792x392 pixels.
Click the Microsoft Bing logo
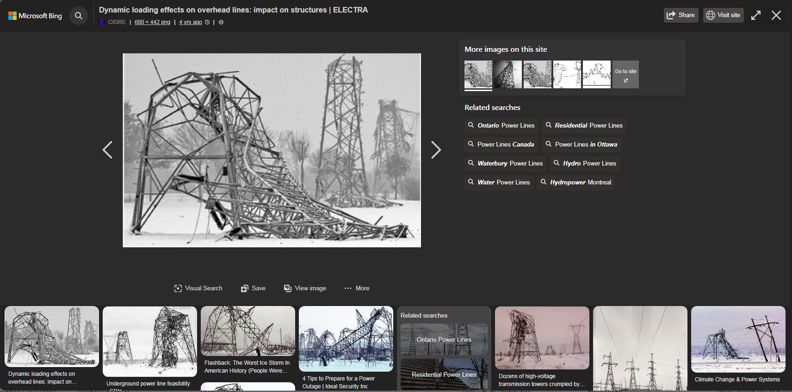pos(35,16)
